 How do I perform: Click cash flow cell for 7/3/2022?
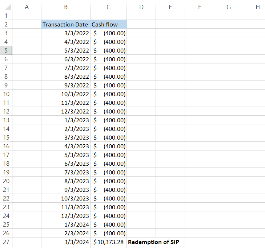click(x=109, y=68)
